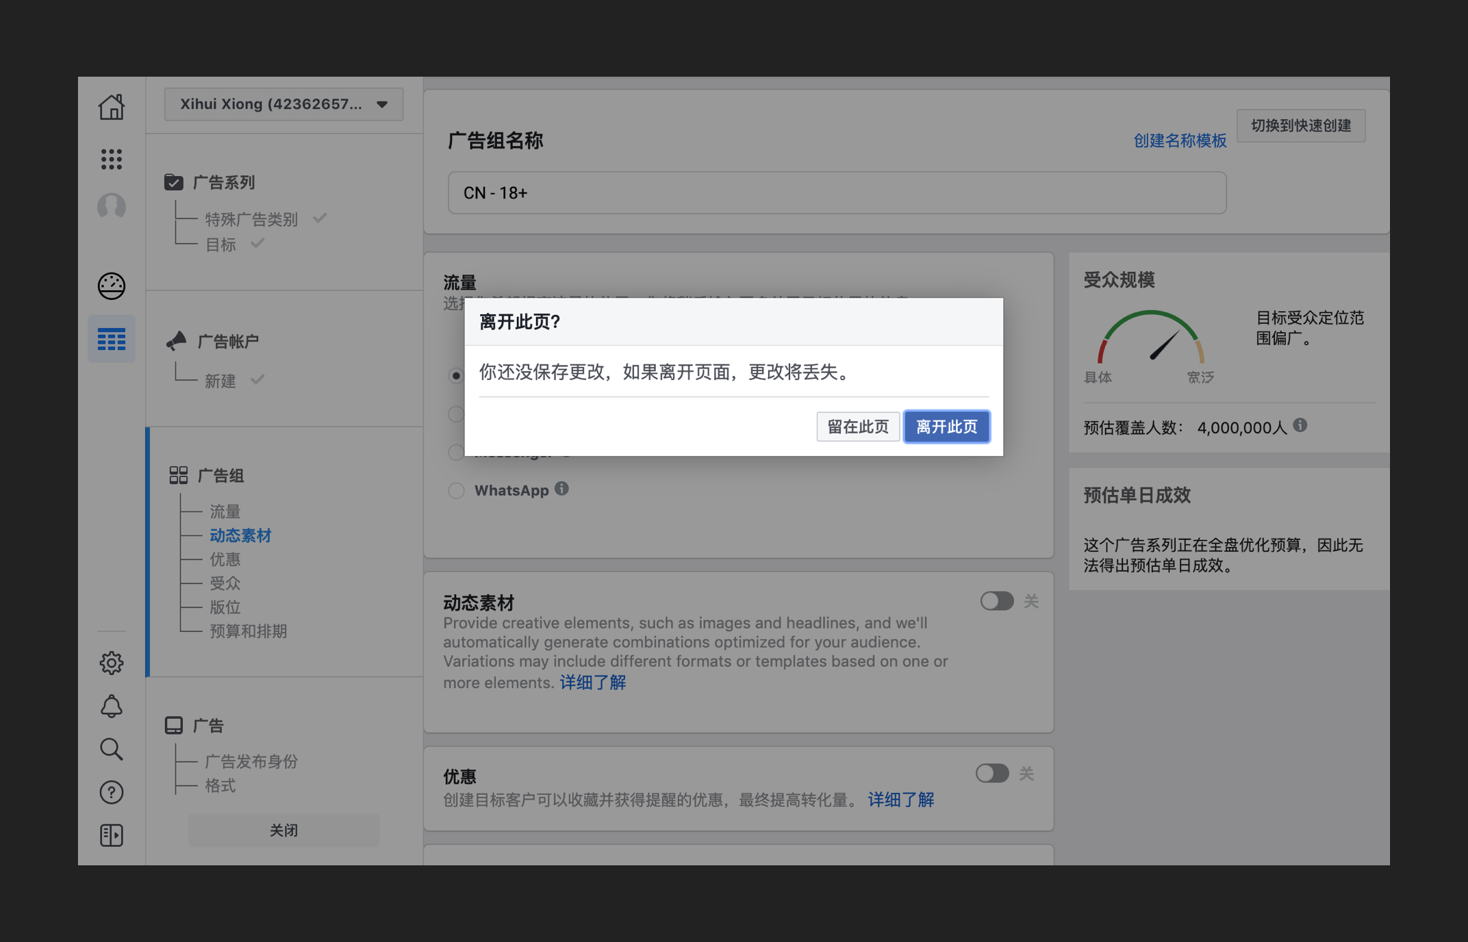The height and width of the screenshot is (942, 1468).
Task: Turn on the 动态素材 toggle switch
Action: (x=996, y=601)
